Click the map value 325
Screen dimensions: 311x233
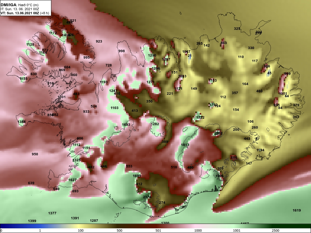click(237, 29)
